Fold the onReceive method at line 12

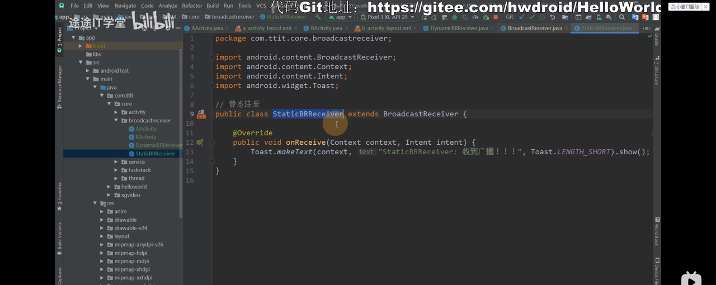pos(211,142)
